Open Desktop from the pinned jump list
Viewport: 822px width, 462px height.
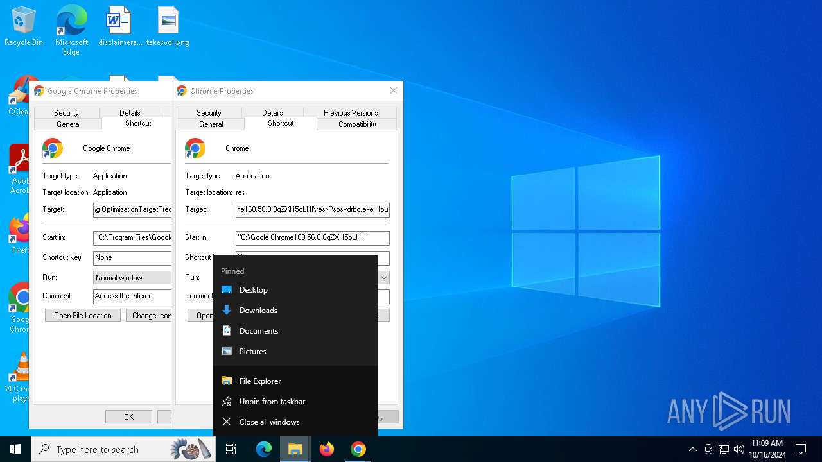(295, 290)
